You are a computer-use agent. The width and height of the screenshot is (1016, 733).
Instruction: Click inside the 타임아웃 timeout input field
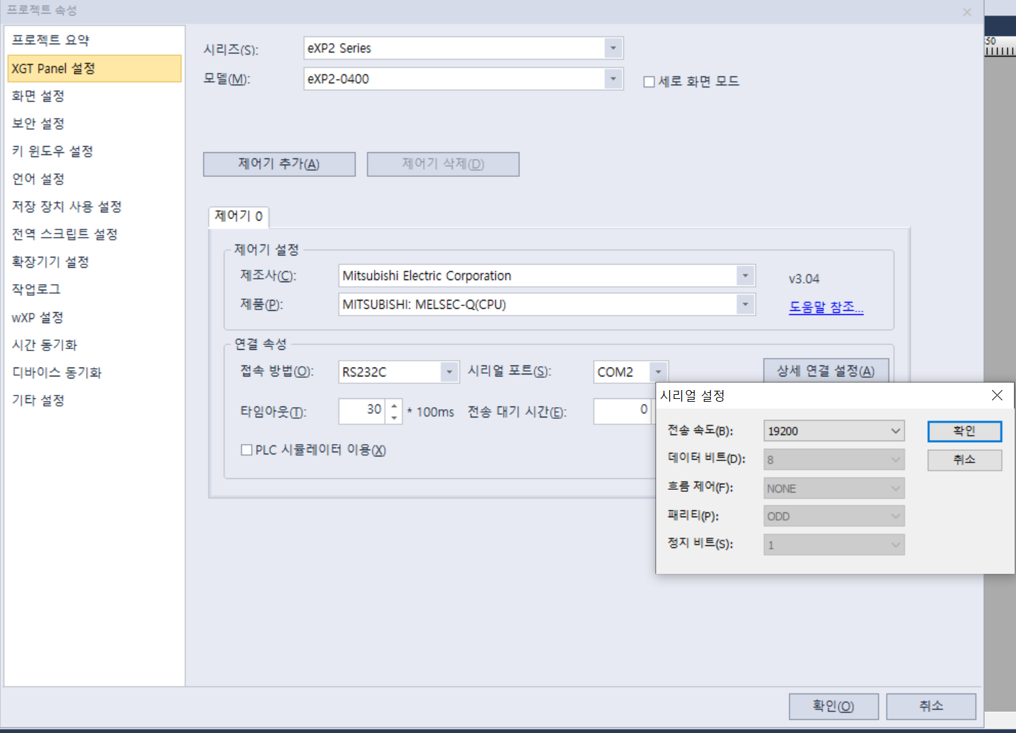click(x=363, y=411)
